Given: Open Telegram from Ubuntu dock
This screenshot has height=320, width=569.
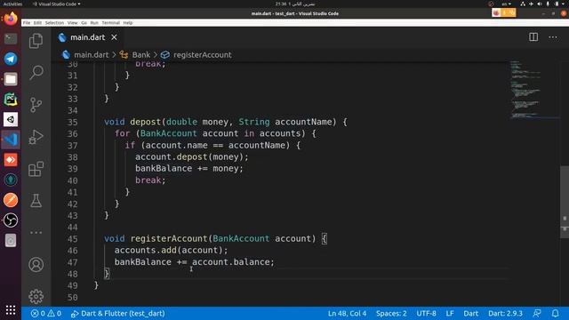Looking at the screenshot, I should 11,59.
